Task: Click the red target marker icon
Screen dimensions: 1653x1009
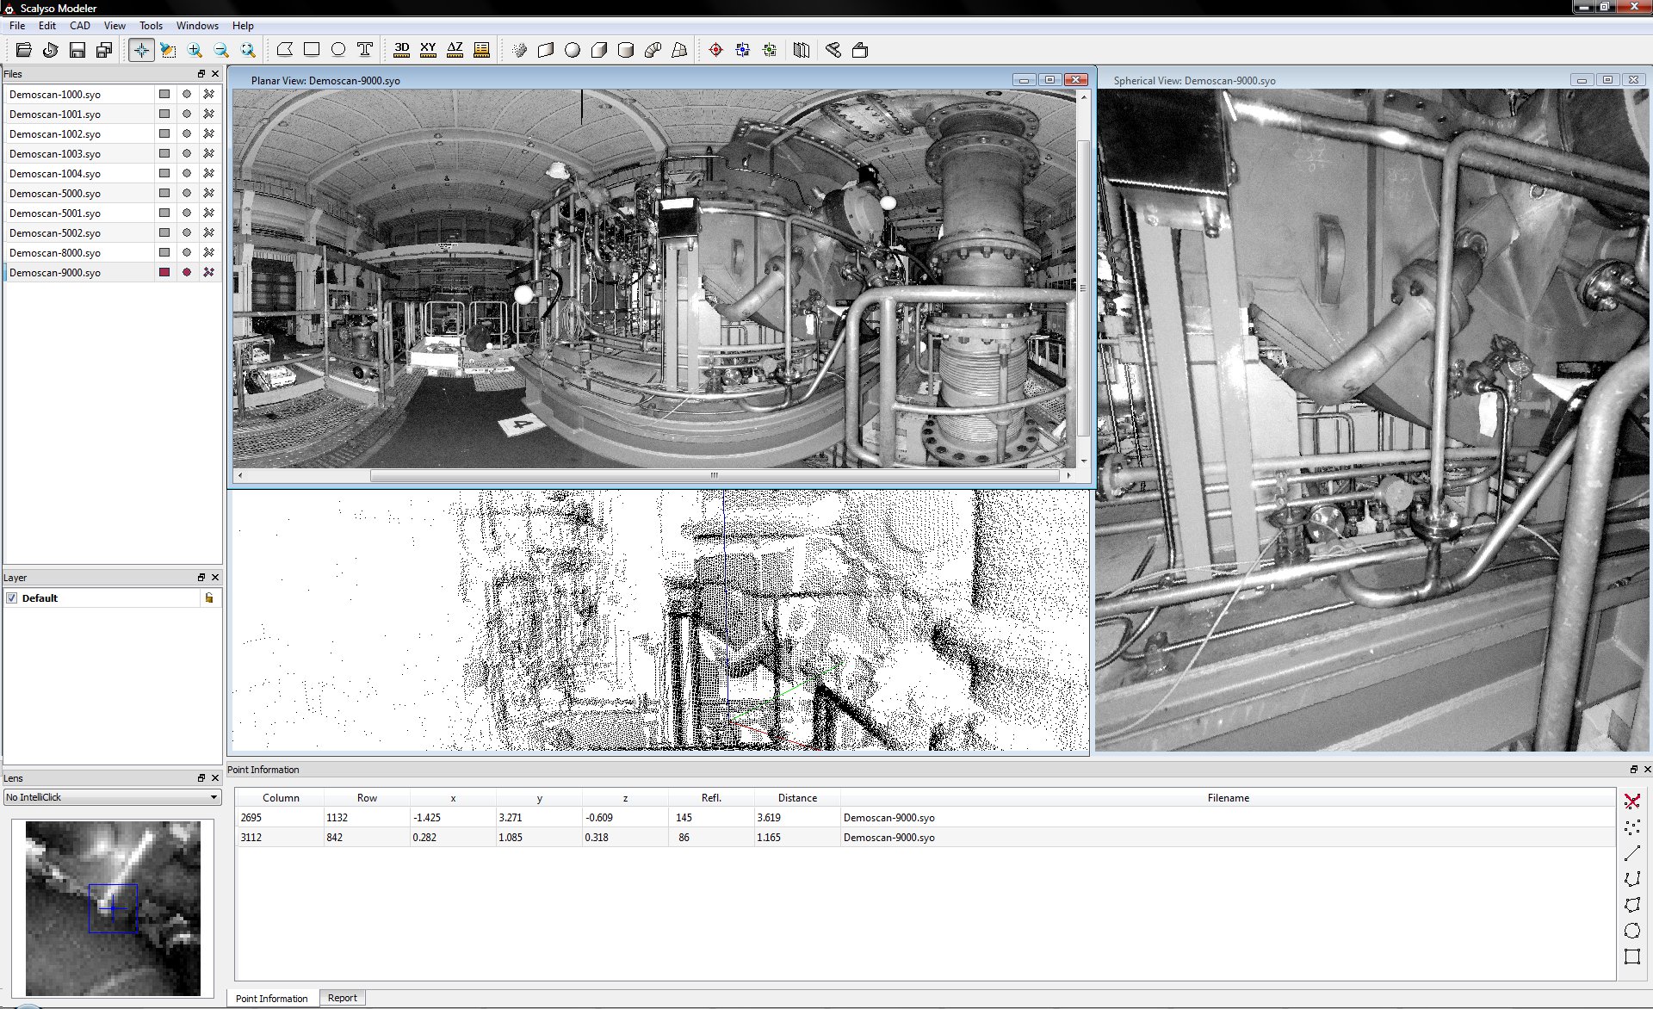Action: [x=715, y=50]
